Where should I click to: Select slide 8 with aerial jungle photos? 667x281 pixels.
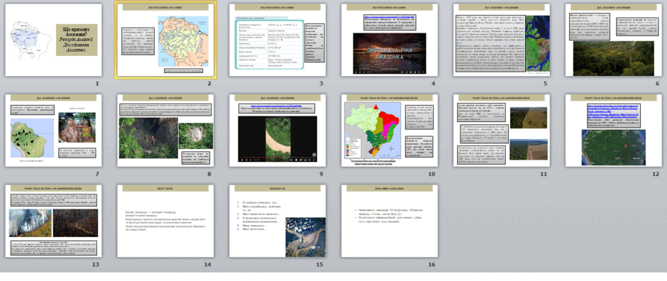tap(165, 130)
